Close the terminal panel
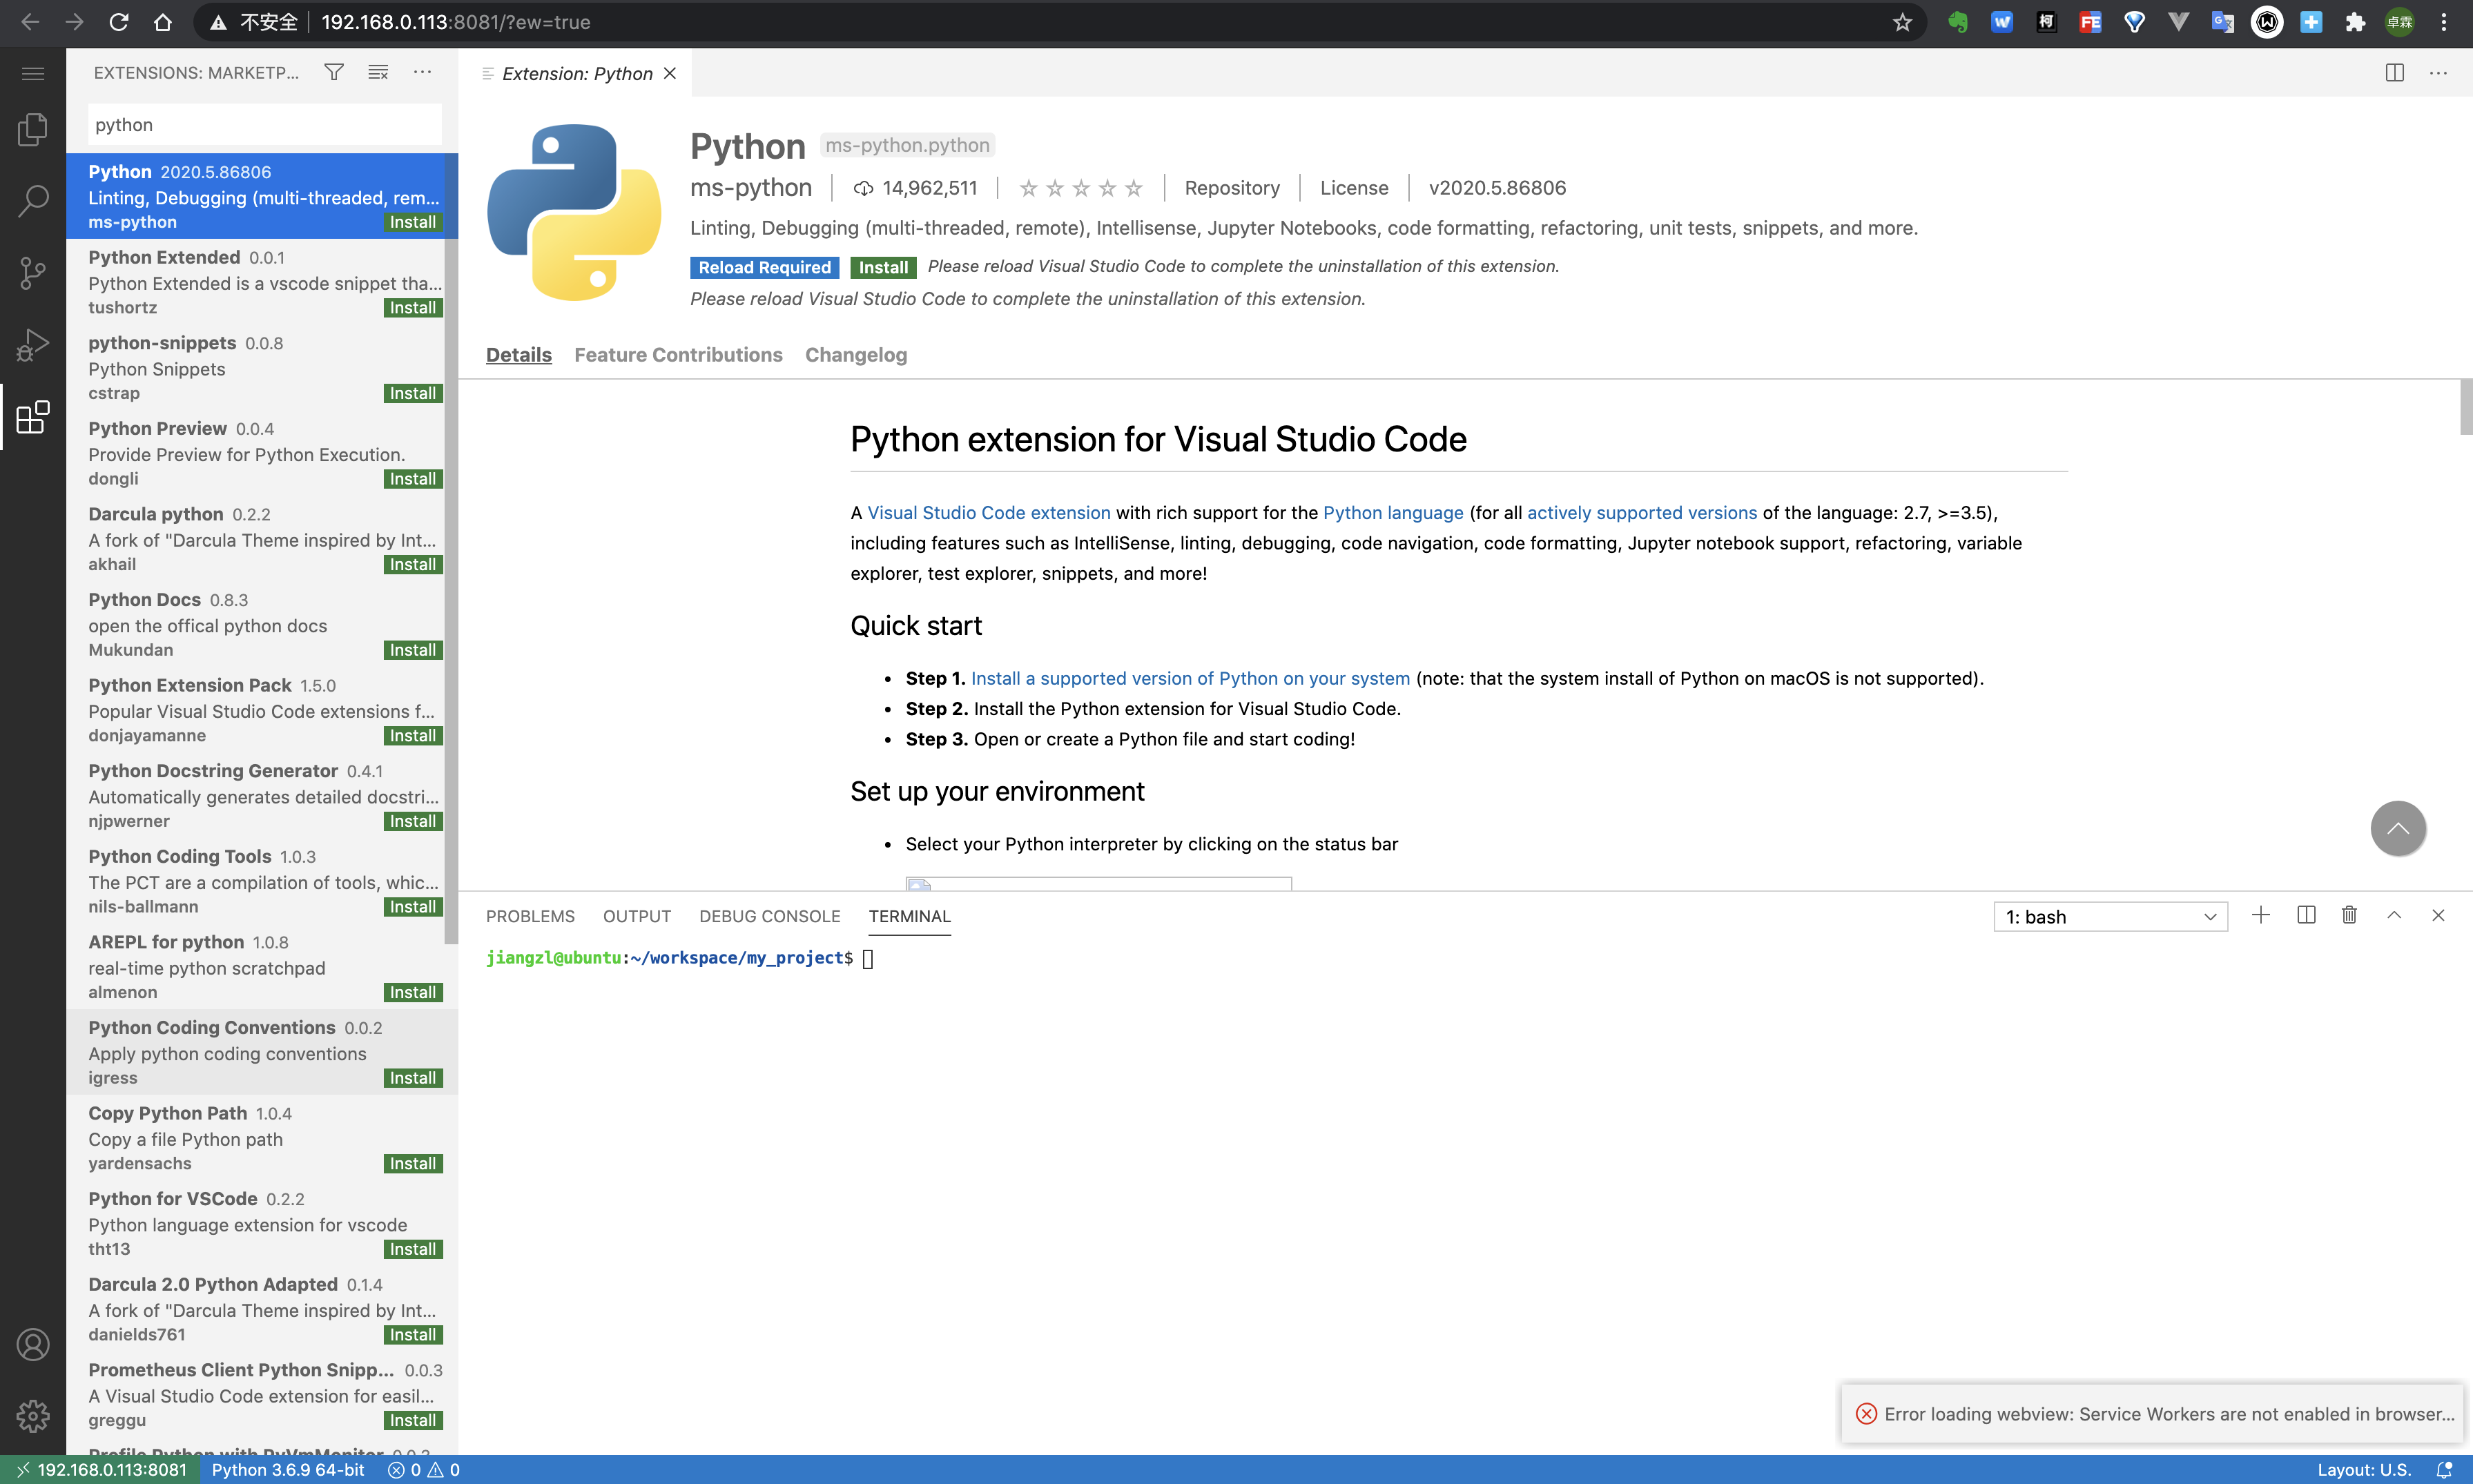Image resolution: width=2473 pixels, height=1484 pixels. coord(2438,915)
